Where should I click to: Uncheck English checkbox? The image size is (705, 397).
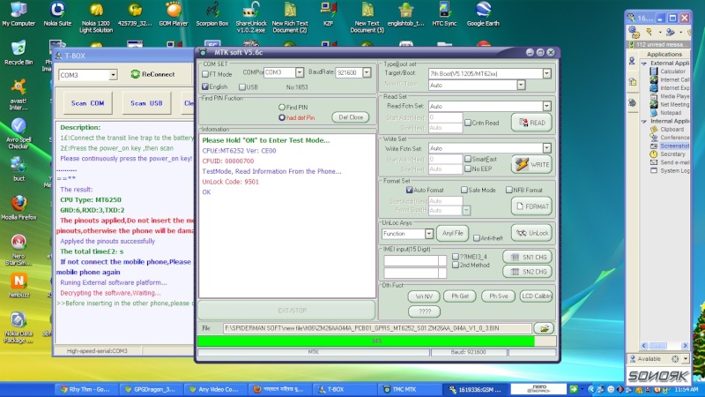point(205,86)
